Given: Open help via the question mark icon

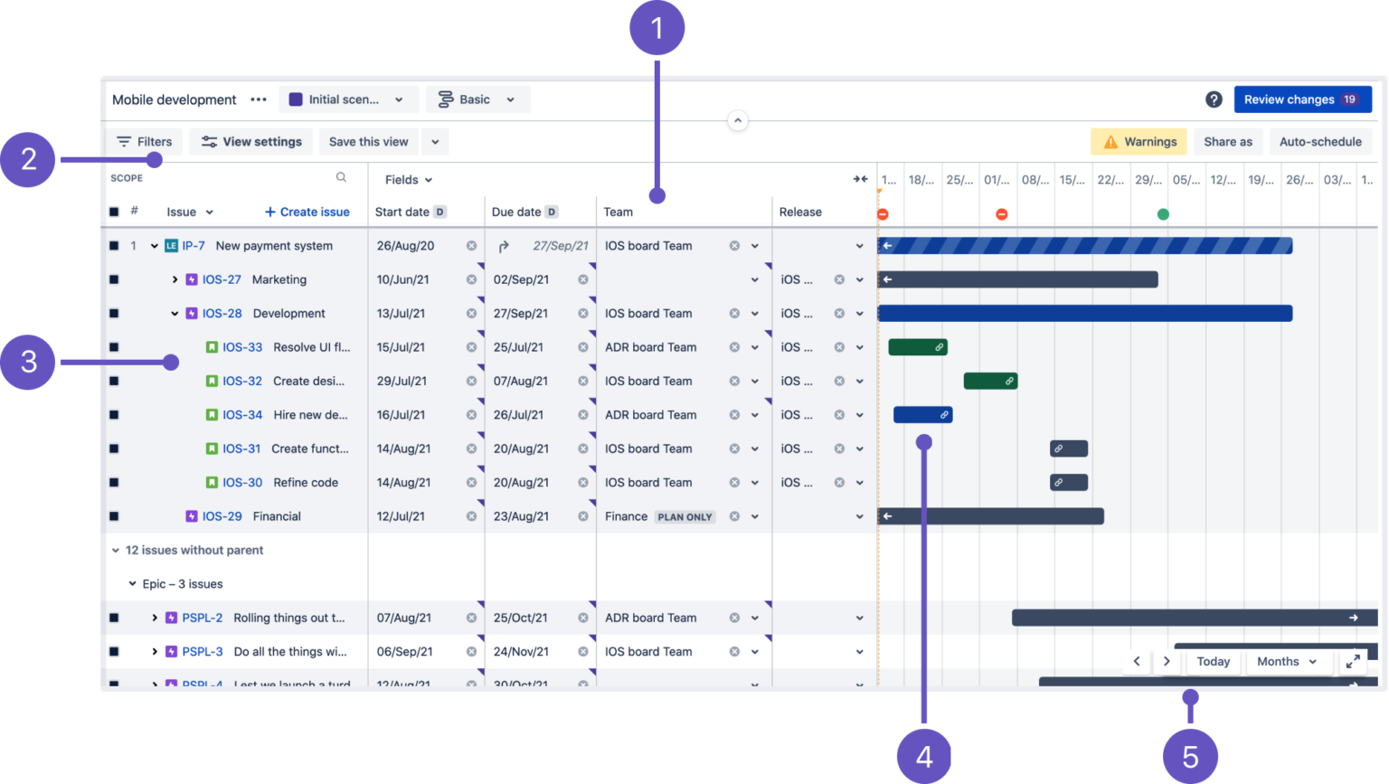Looking at the screenshot, I should 1214,99.
